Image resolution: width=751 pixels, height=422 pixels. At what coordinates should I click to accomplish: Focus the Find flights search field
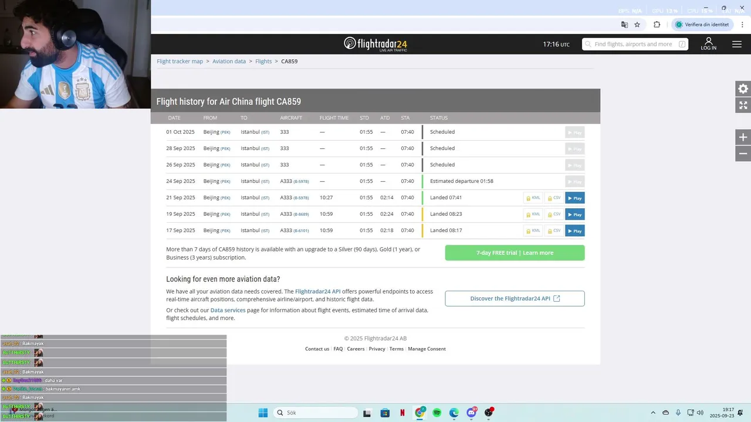(635, 44)
